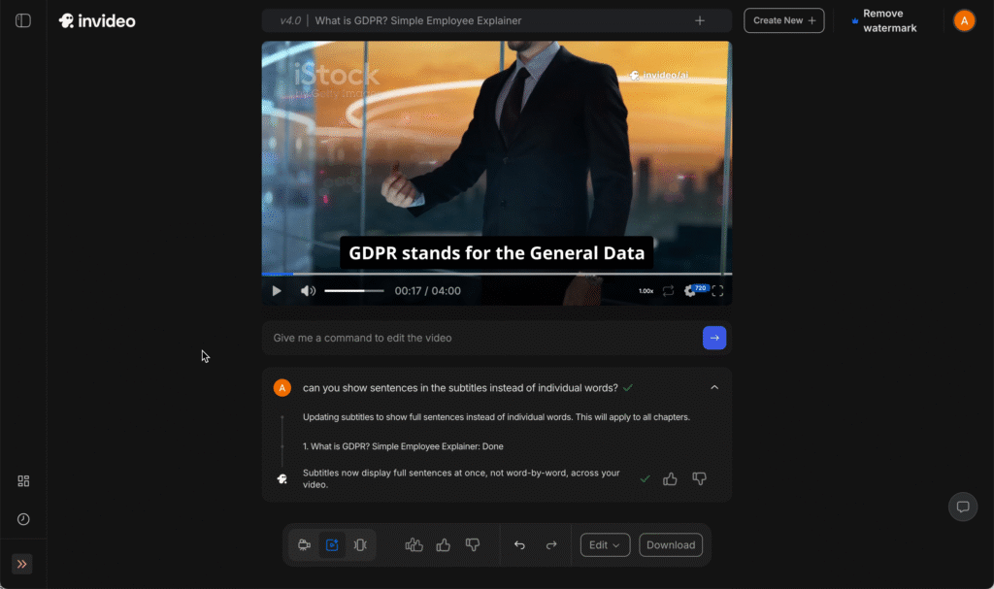Screen dimensions: 994x589
Task: Click the undo arrow
Action: click(519, 544)
